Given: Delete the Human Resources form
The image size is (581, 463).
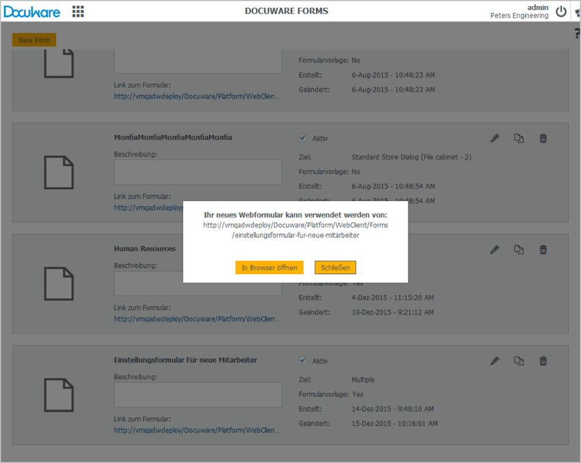Looking at the screenshot, I should coord(543,250).
